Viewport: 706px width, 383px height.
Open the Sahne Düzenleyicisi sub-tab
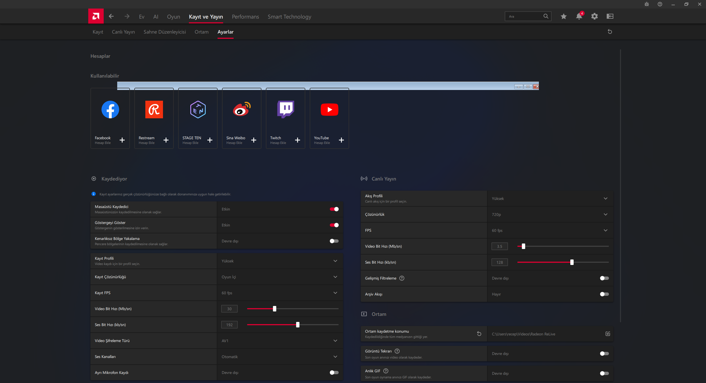pyautogui.click(x=165, y=32)
